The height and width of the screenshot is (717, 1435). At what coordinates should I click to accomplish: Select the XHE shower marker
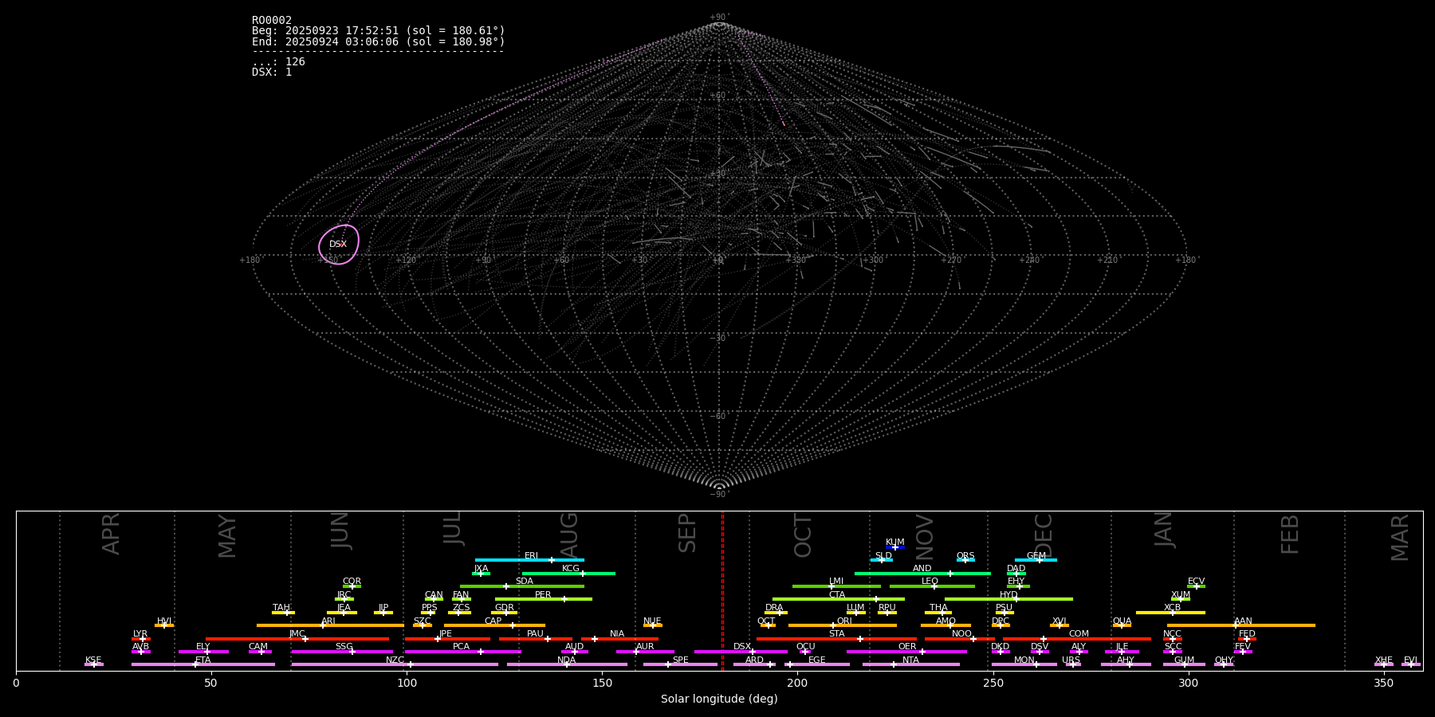point(1384,664)
